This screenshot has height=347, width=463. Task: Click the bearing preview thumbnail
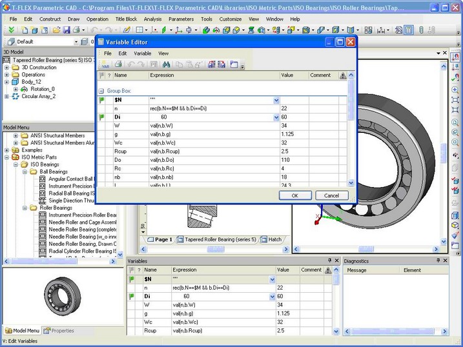(x=63, y=296)
